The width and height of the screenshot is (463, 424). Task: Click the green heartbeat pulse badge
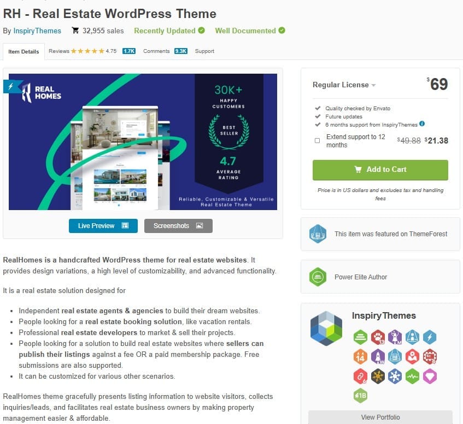pyautogui.click(x=413, y=376)
